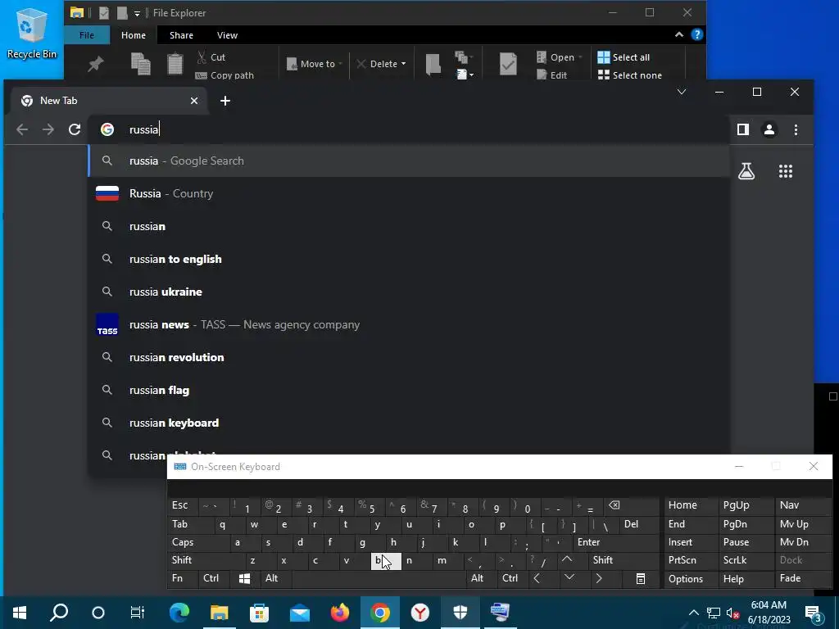Image resolution: width=839 pixels, height=629 pixels.
Task: Select 'Russia - Country' suggestion
Action: tap(409, 193)
